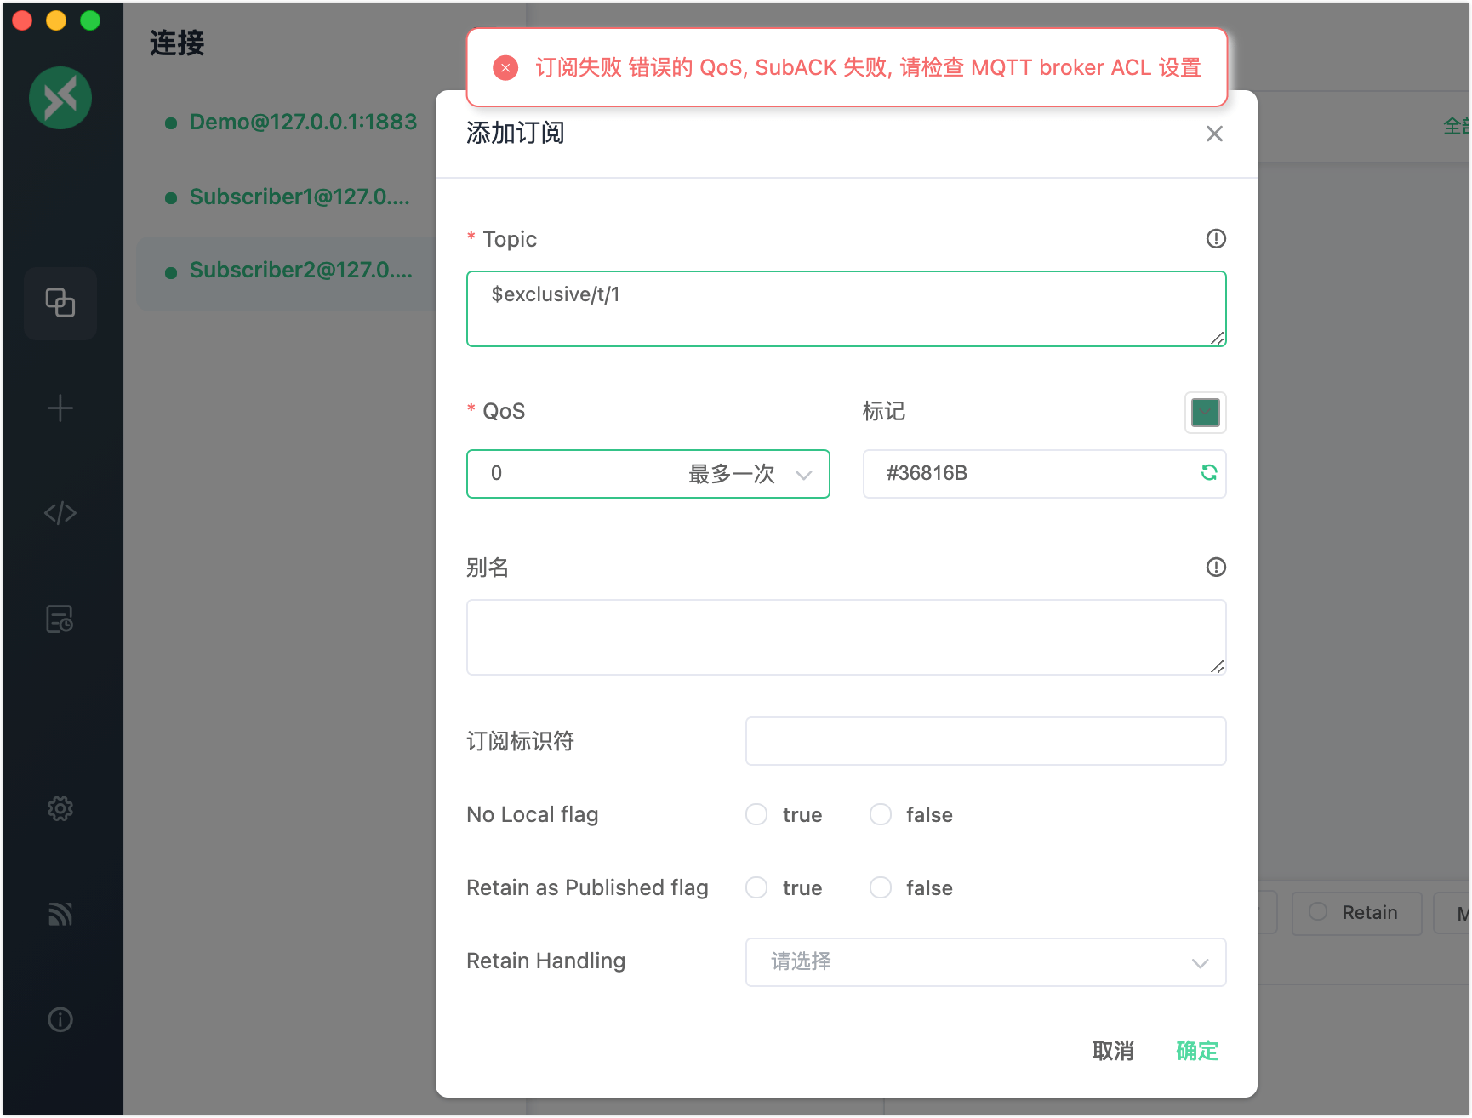Click the refresh color icon
1472x1118 pixels.
tap(1208, 473)
